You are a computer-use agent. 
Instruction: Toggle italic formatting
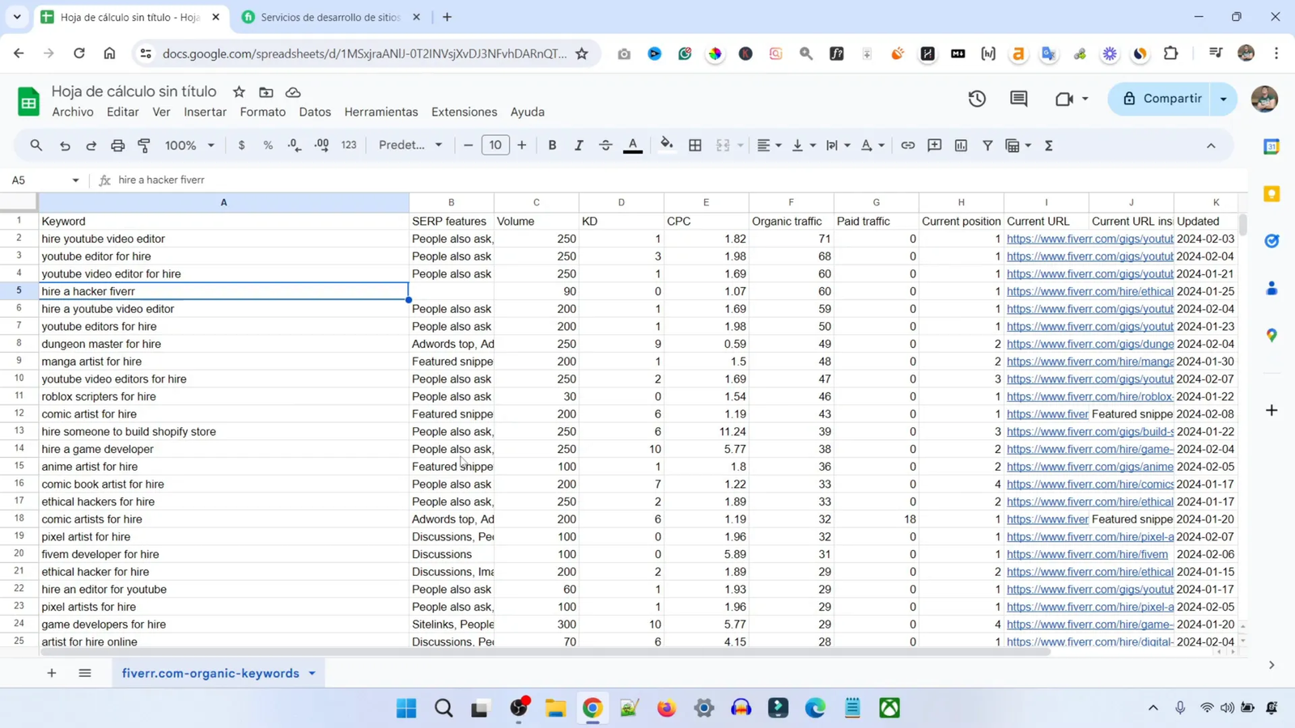[x=579, y=146]
